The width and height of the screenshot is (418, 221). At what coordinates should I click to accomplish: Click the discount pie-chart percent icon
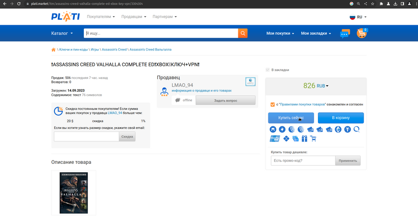point(58,111)
